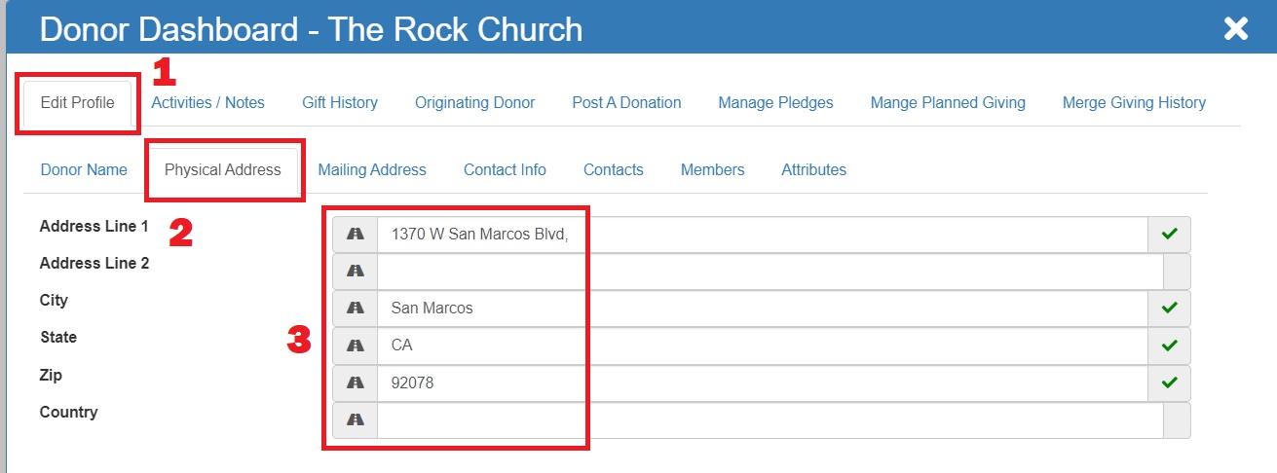Click road icon beside Zip field
The image size is (1277, 473).
click(356, 382)
